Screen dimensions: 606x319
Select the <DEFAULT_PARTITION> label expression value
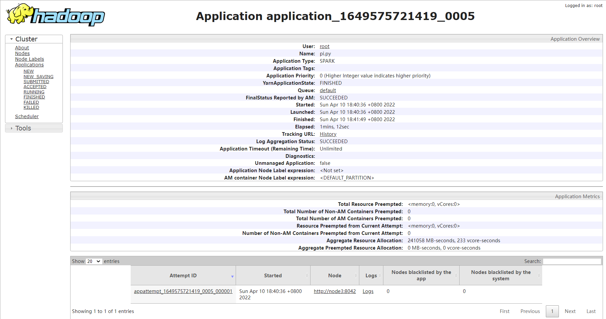(347, 178)
